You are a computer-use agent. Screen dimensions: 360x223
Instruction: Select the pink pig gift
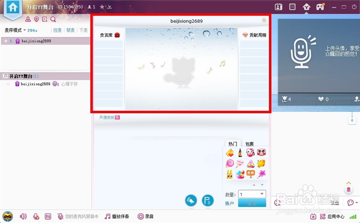click(x=261, y=153)
